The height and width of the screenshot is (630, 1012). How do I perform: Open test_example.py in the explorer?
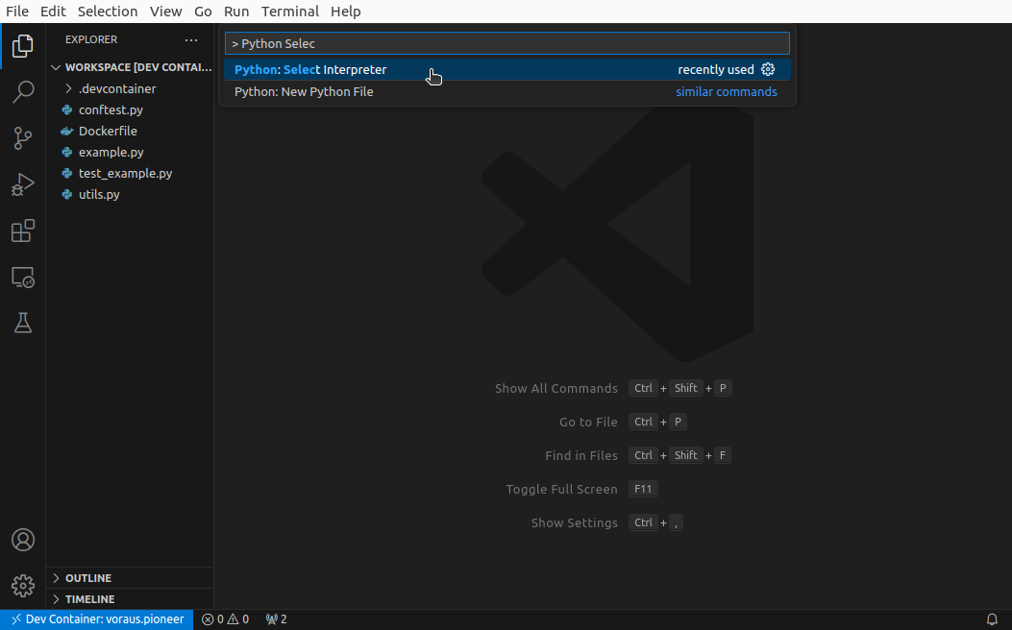[125, 173]
